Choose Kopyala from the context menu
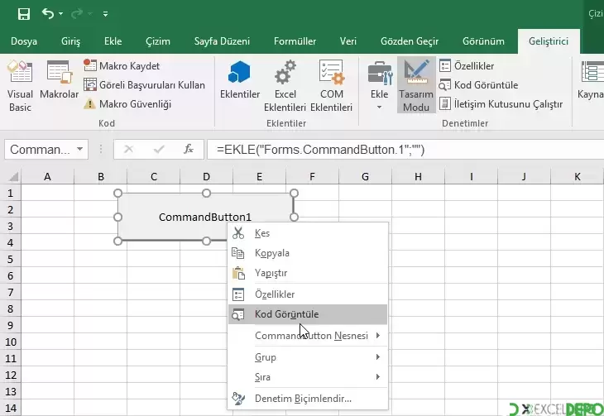Screen dimensions: 604x416 (308, 253)
